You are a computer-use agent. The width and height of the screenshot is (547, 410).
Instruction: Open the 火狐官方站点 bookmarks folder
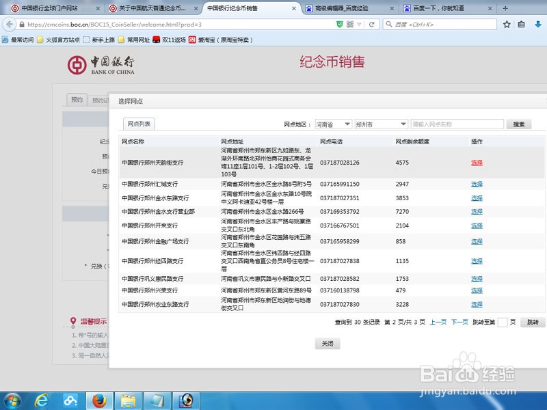click(x=59, y=40)
